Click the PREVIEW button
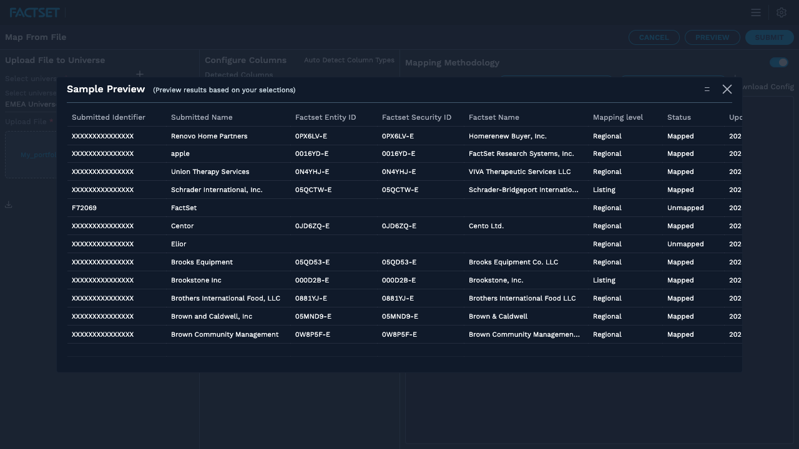The width and height of the screenshot is (799, 449). point(712,37)
